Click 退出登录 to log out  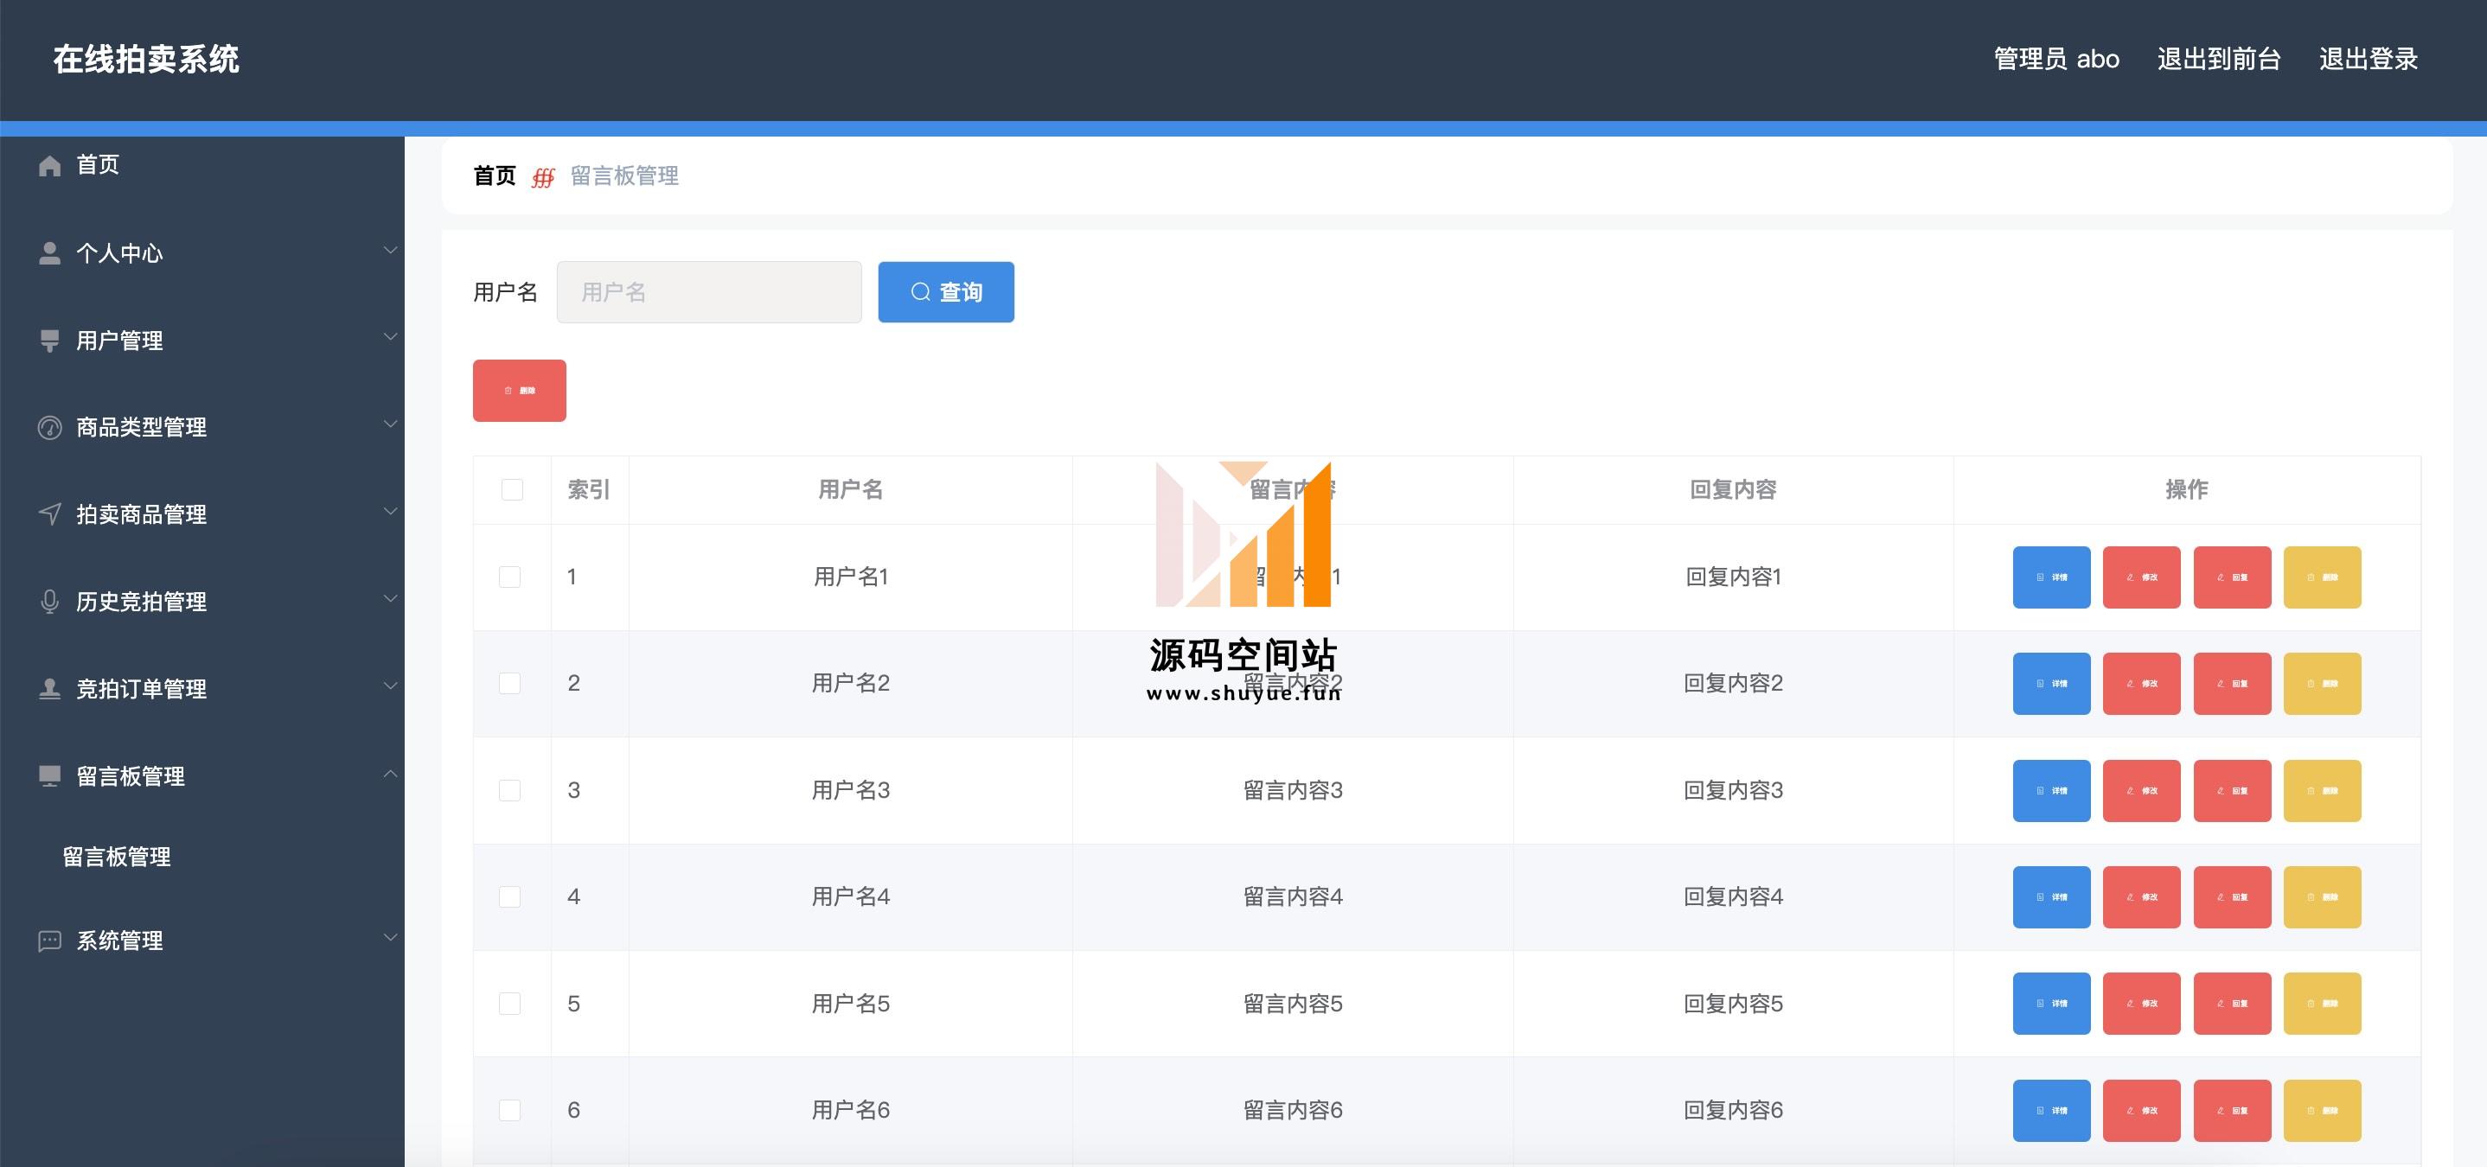pyautogui.click(x=2369, y=59)
